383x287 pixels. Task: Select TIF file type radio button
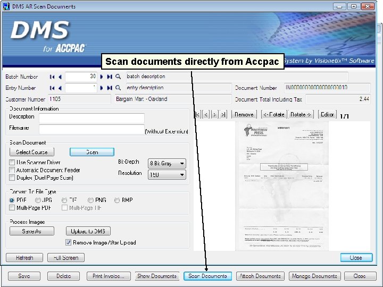64,200
